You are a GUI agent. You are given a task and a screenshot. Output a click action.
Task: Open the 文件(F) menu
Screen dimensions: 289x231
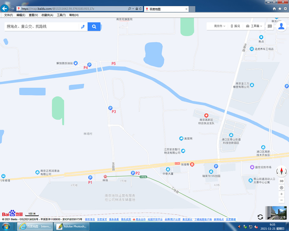coord(8,15)
